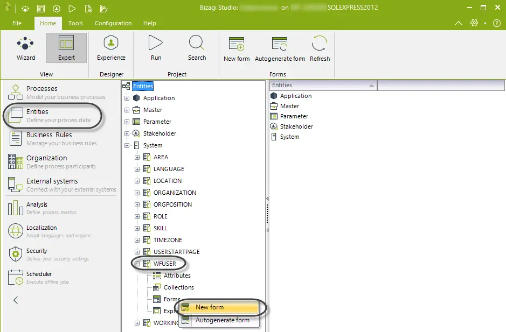Screen dimensions: 506x332
Task: Collapse the ribbon with up chevron
Action: pyautogui.click(x=458, y=23)
